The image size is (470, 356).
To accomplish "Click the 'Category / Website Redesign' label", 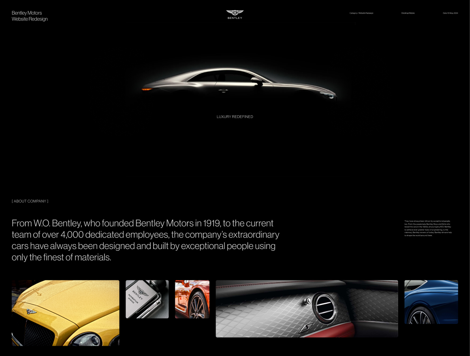I will pos(361,13).
